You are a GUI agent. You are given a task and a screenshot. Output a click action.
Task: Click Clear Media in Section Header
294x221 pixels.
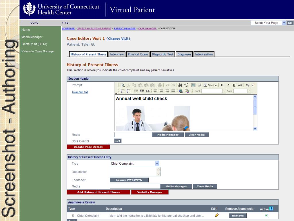click(x=197, y=135)
